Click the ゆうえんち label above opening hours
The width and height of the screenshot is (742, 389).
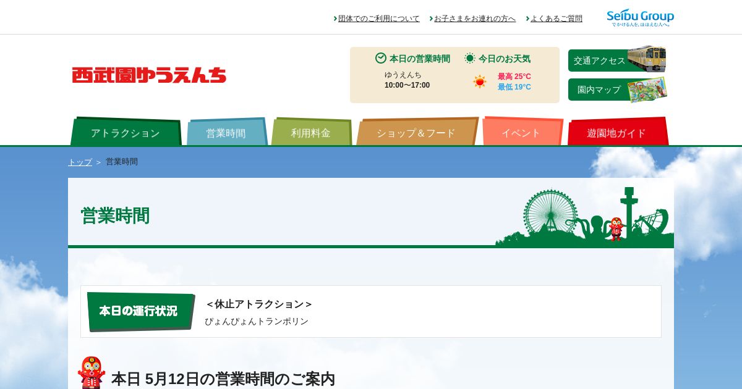[x=403, y=75]
